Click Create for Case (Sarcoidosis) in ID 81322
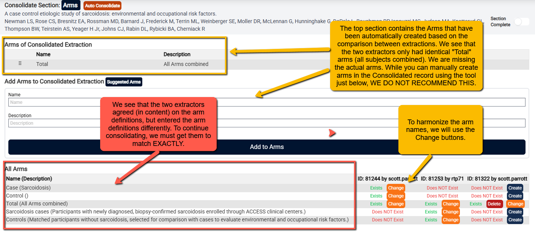535x232 pixels. tap(515, 188)
